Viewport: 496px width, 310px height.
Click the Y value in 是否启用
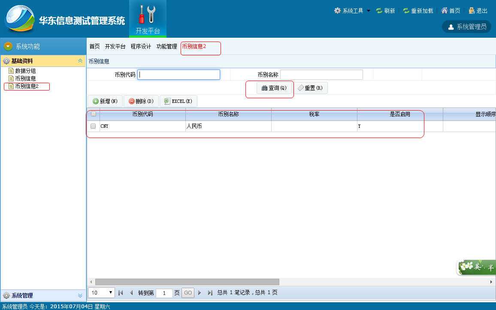pyautogui.click(x=360, y=126)
